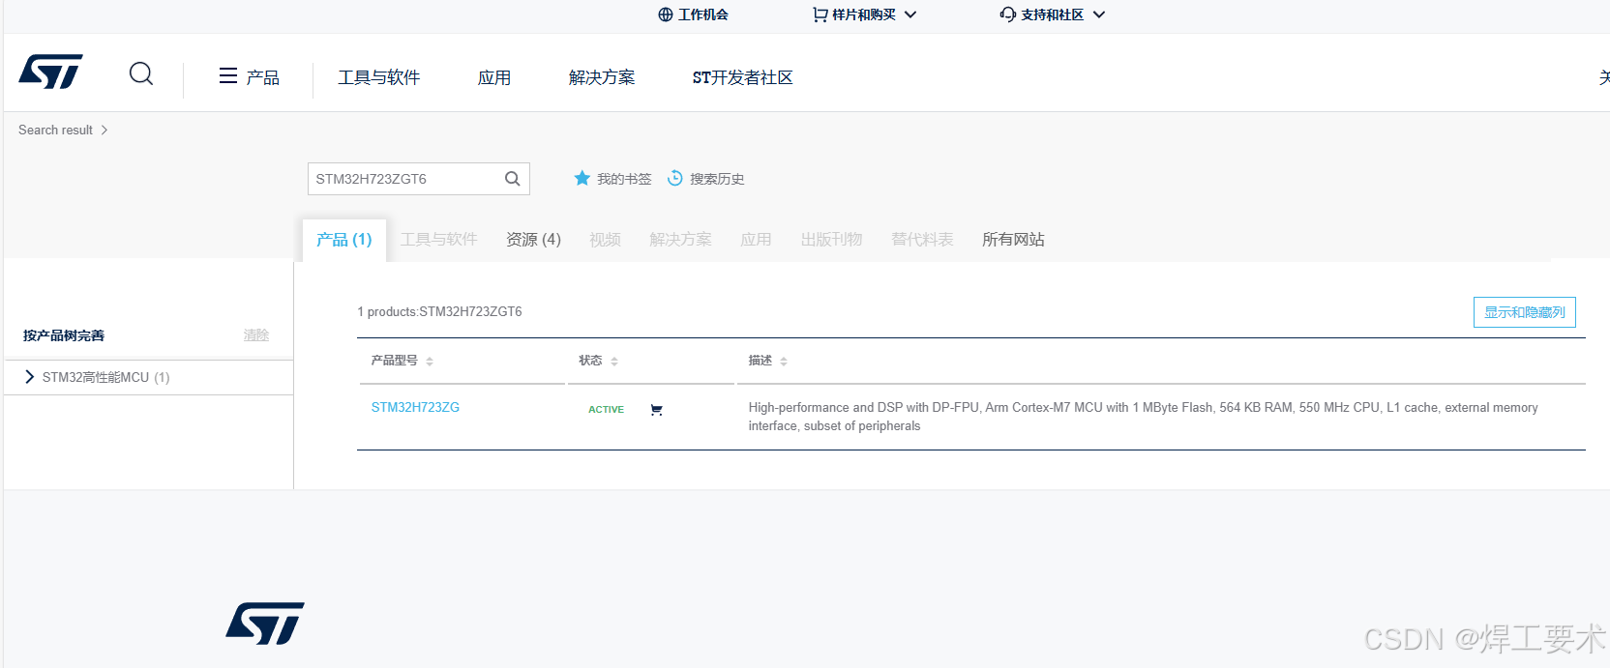The height and width of the screenshot is (668, 1610).
Task: Click the 工作机会 link at top
Action: (703, 15)
